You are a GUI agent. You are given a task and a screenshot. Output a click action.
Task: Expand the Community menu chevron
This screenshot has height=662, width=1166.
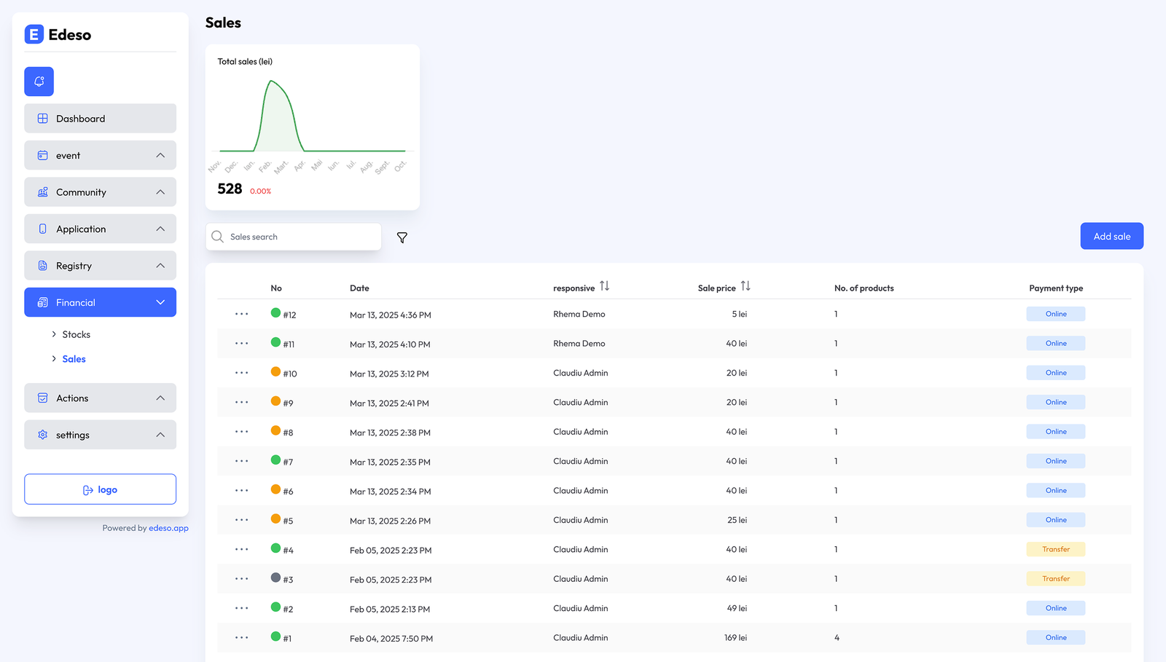tap(160, 192)
